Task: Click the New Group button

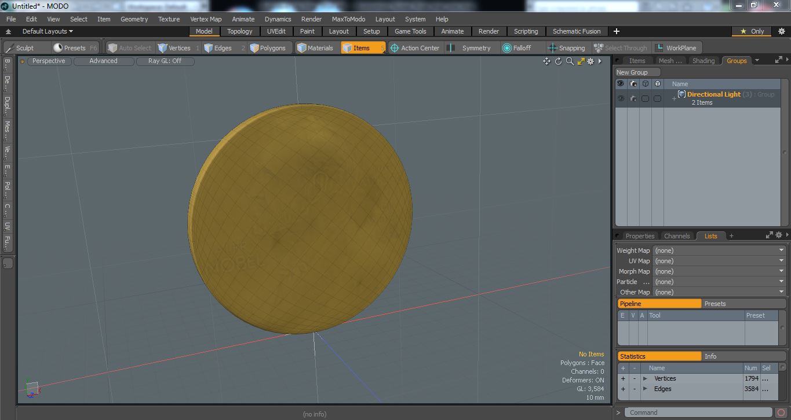Action: pos(637,72)
